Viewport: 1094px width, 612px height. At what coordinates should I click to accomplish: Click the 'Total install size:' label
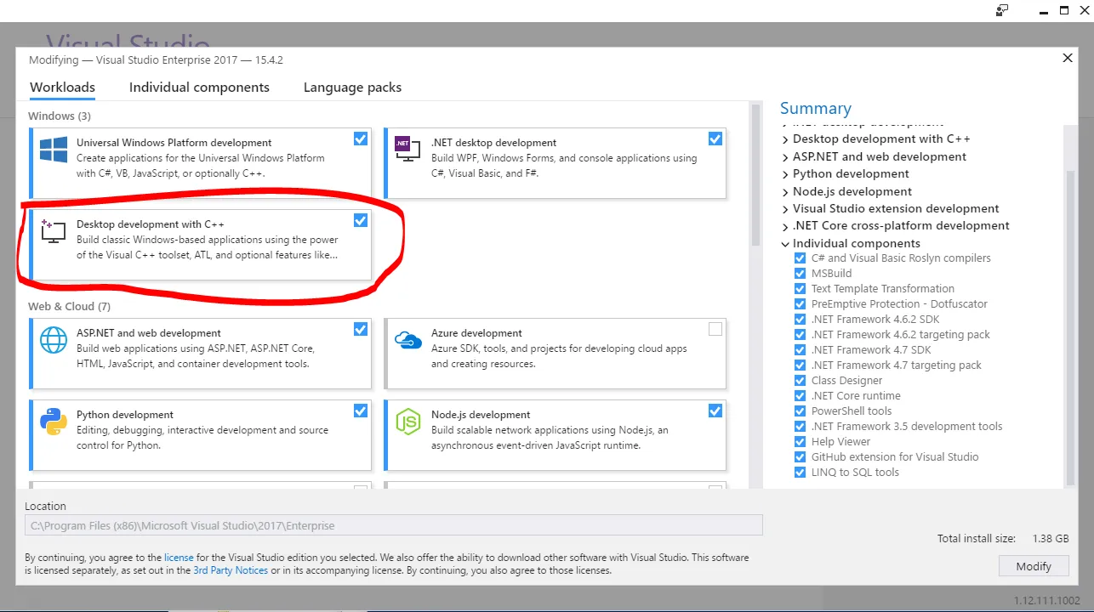977,539
